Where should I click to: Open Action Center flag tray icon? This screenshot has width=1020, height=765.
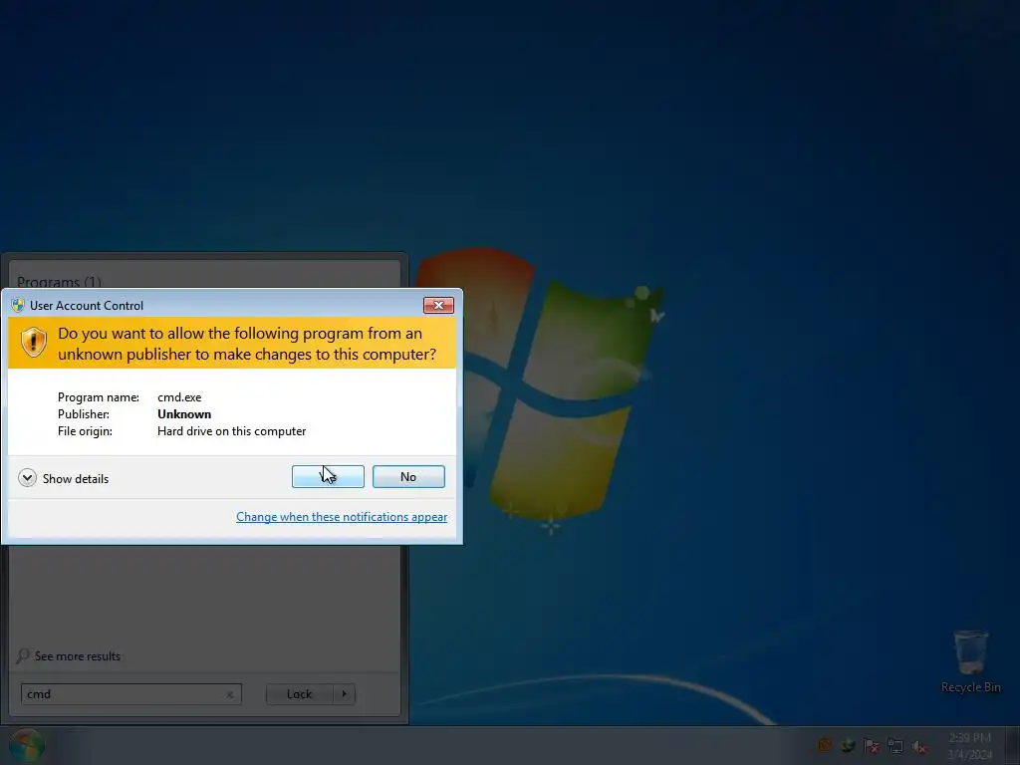[872, 745]
